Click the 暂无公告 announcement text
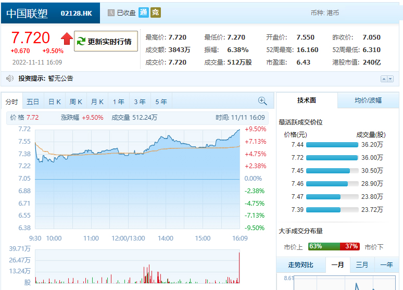403x290 pixels. click(60, 79)
